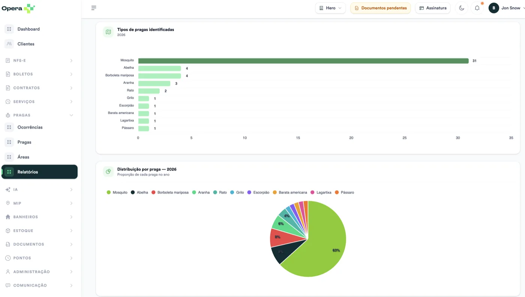Expand the IA menu section
The height and width of the screenshot is (297, 525).
(40, 190)
